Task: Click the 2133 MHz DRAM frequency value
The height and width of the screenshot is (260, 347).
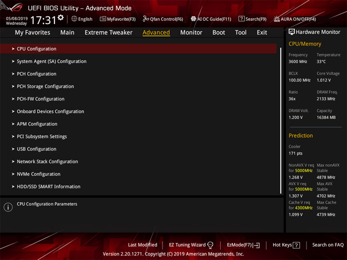Action: pyautogui.click(x=326, y=99)
